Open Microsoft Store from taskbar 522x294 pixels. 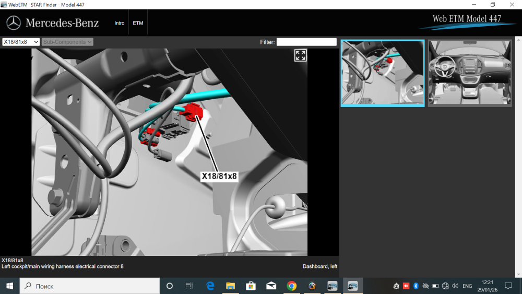251,286
